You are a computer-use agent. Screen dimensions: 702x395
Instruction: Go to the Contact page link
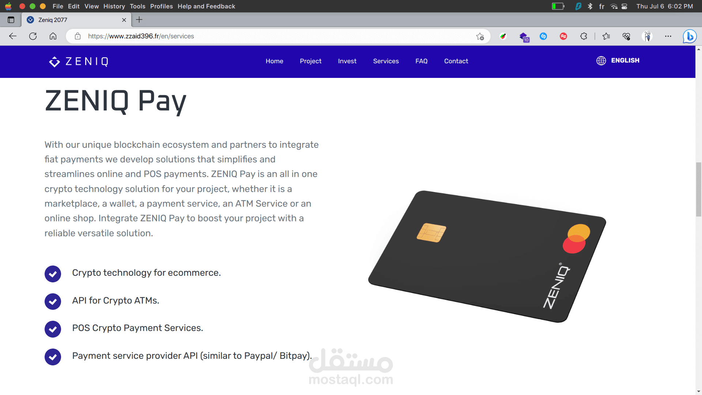point(456,61)
